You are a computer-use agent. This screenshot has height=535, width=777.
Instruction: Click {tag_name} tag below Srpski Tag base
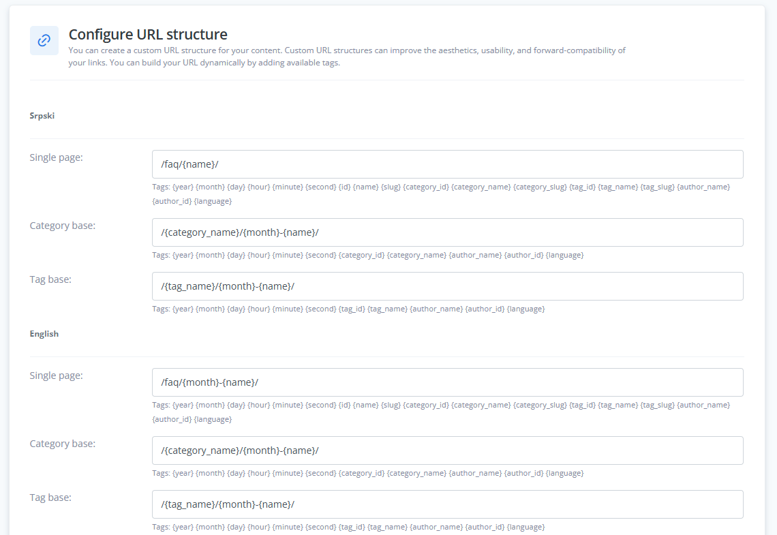click(388, 309)
